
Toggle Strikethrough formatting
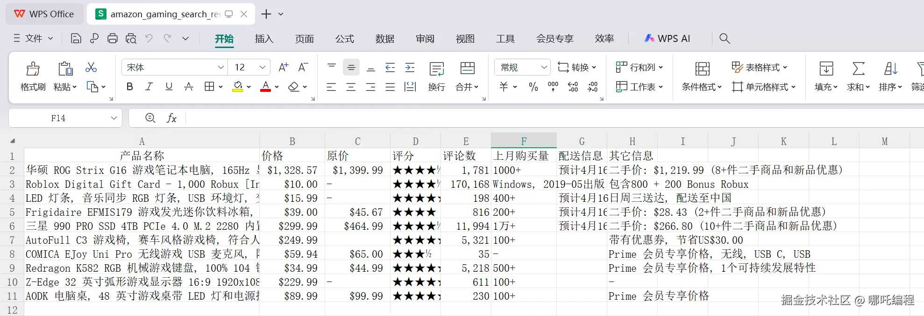(189, 87)
